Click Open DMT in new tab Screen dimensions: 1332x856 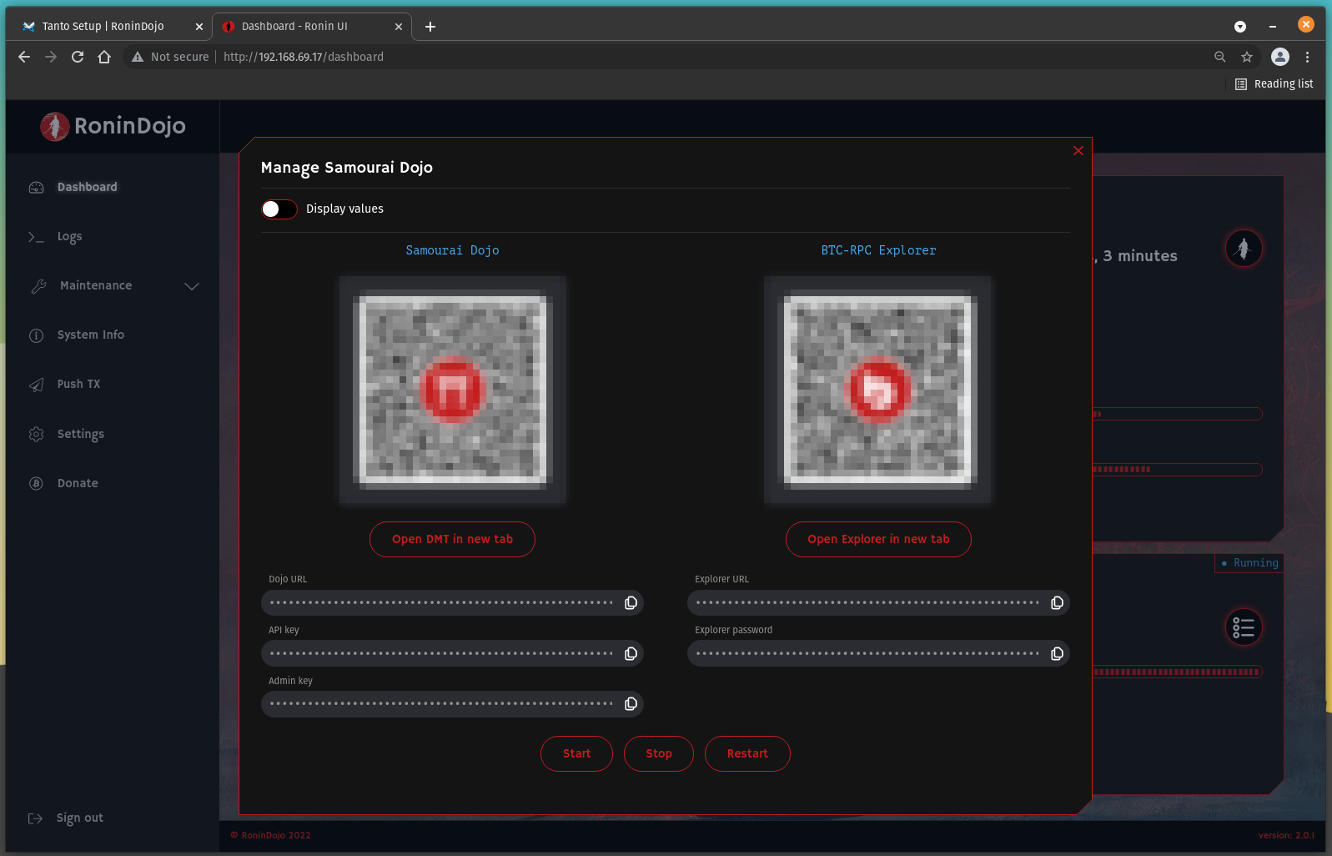(452, 539)
